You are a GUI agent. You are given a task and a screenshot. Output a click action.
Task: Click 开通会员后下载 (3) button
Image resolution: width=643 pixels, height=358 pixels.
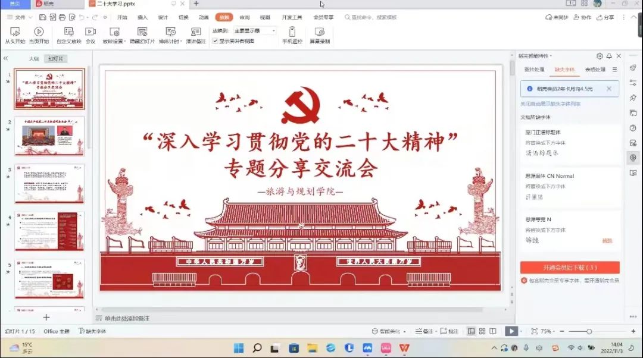coord(570,268)
